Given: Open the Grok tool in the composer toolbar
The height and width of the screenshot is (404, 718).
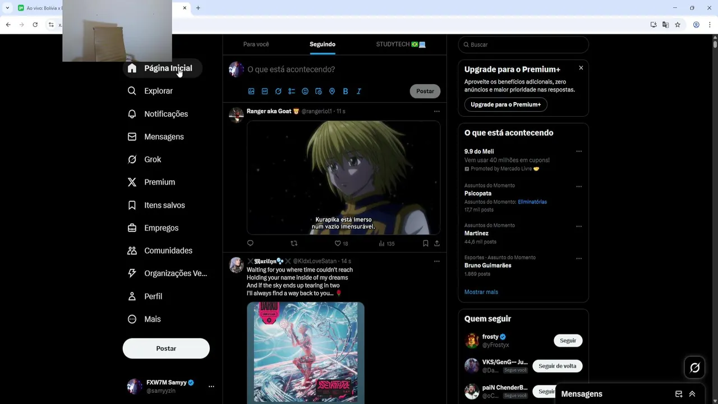Looking at the screenshot, I should click(x=278, y=91).
